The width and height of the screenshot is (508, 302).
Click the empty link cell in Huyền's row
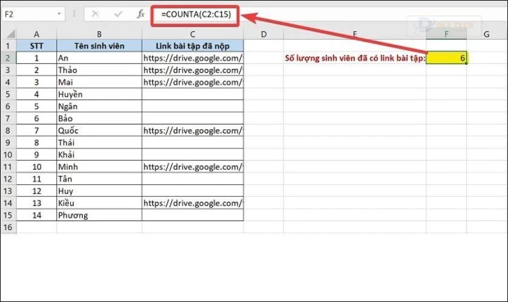pyautogui.click(x=193, y=94)
